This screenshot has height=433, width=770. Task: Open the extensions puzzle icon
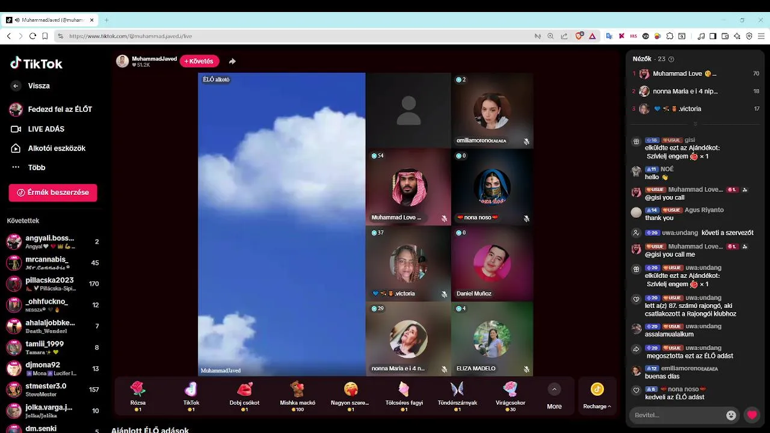[670, 36]
